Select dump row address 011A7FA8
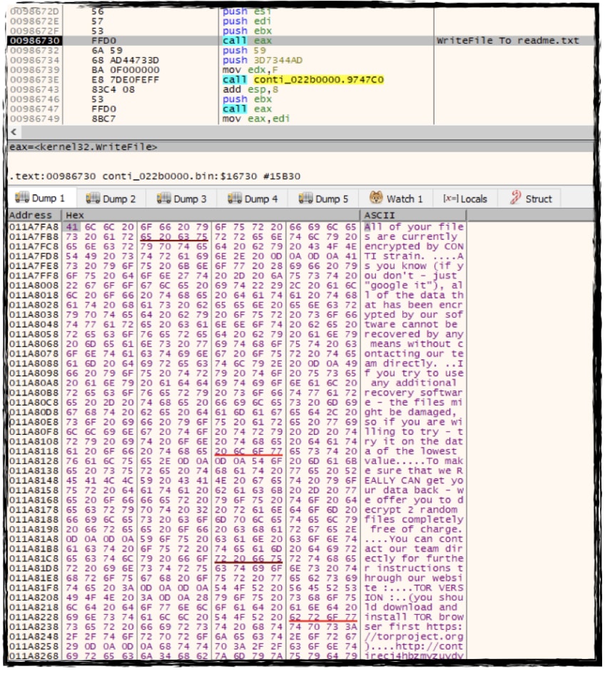The width and height of the screenshot is (610, 674). [x=32, y=226]
